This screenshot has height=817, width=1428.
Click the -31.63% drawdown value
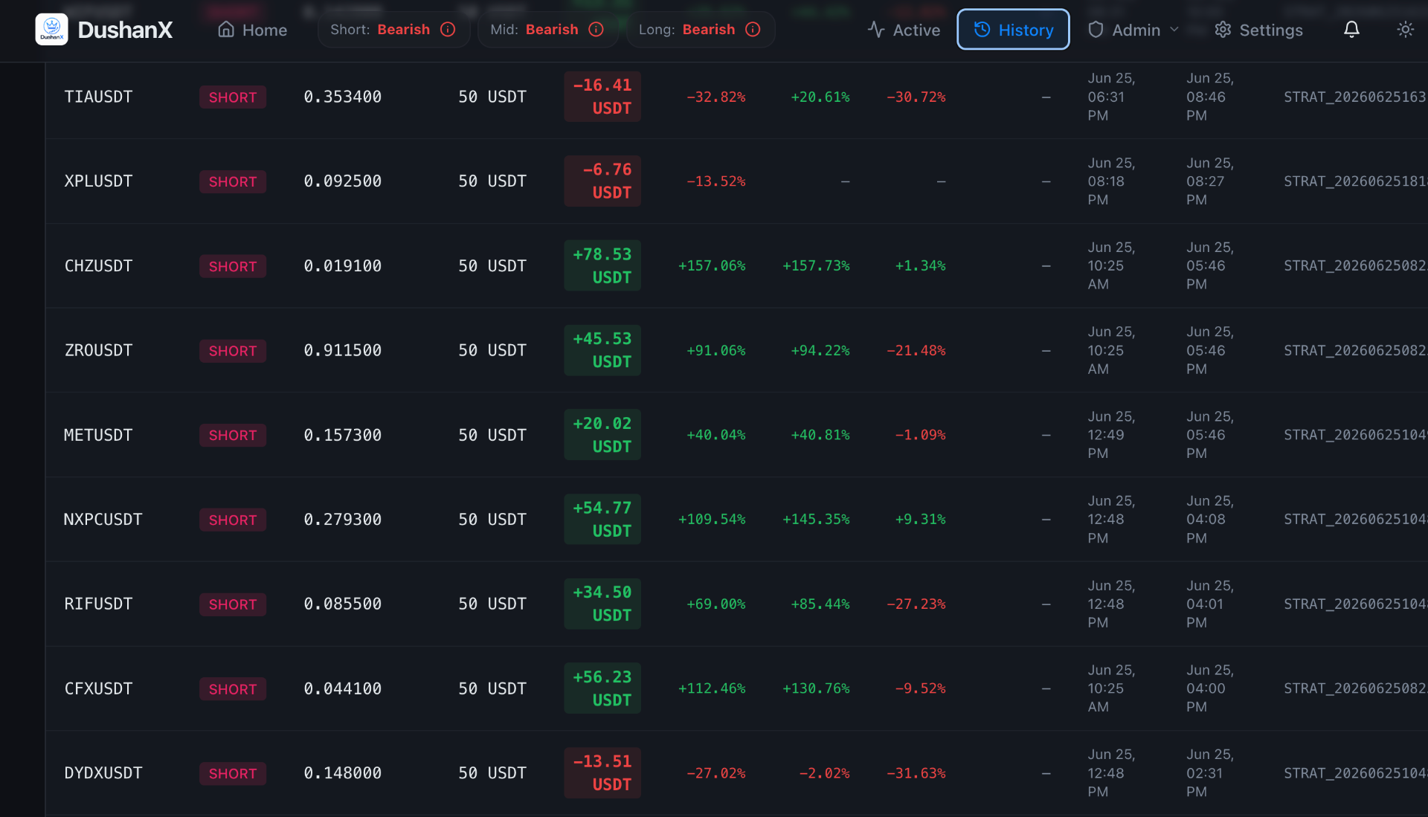(916, 773)
